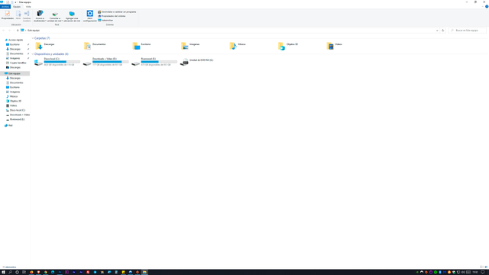This screenshot has width=489, height=275.
Task: Click the Downloads + Video (D:) usage bar
Action: tap(110, 62)
